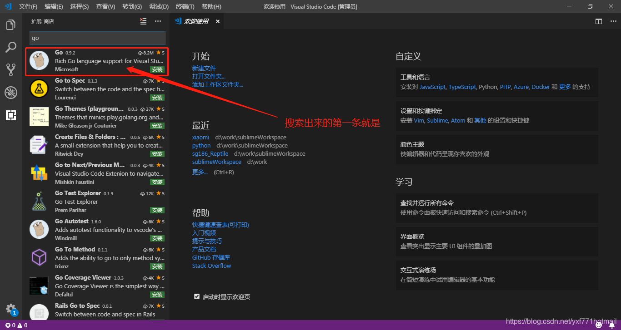The height and width of the screenshot is (330, 621).
Task: Split the editor to the right
Action: click(x=599, y=21)
